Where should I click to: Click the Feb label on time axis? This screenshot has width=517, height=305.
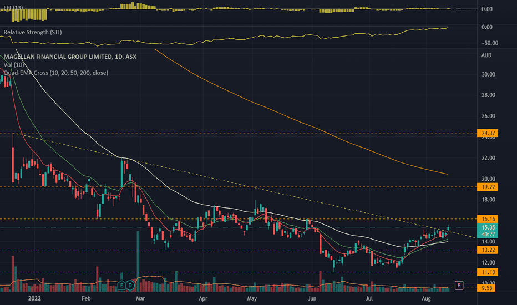[86, 298]
